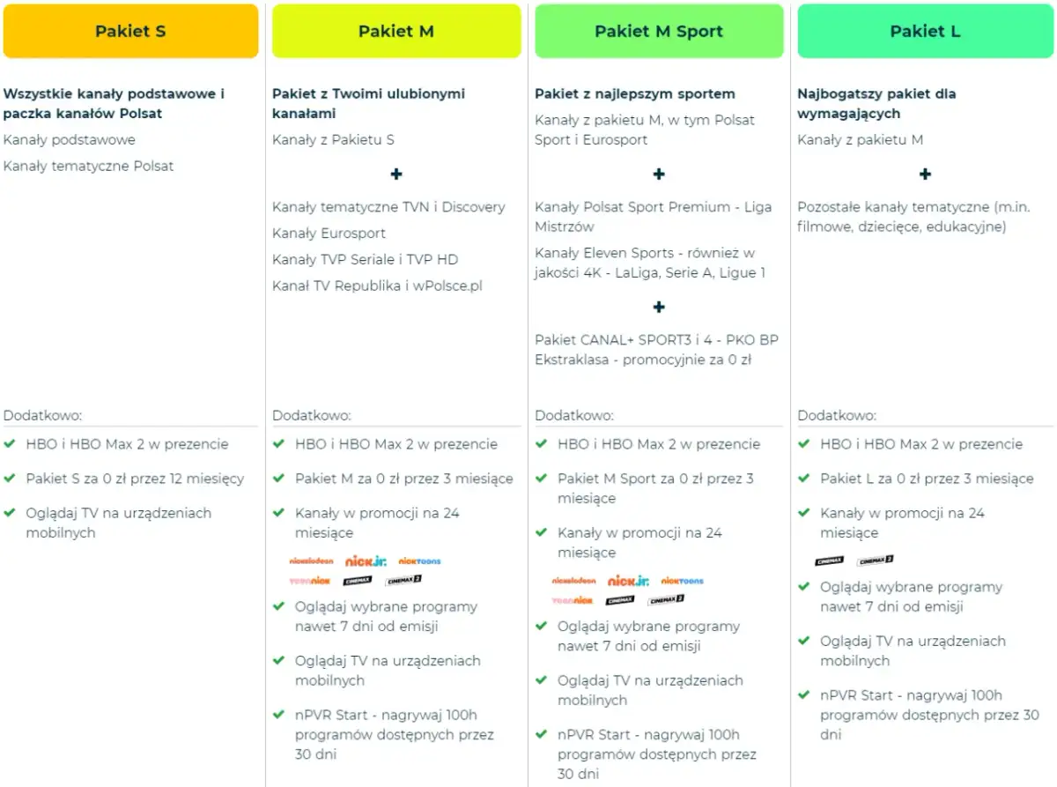
Task: Click the Cinemax 2 logo in Pakiet L
Action: coord(876,561)
